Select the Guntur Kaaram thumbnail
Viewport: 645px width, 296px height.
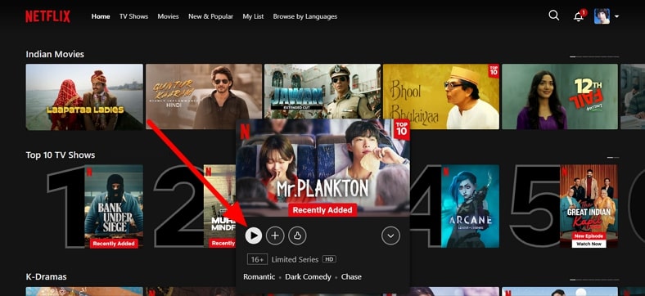[x=204, y=96]
